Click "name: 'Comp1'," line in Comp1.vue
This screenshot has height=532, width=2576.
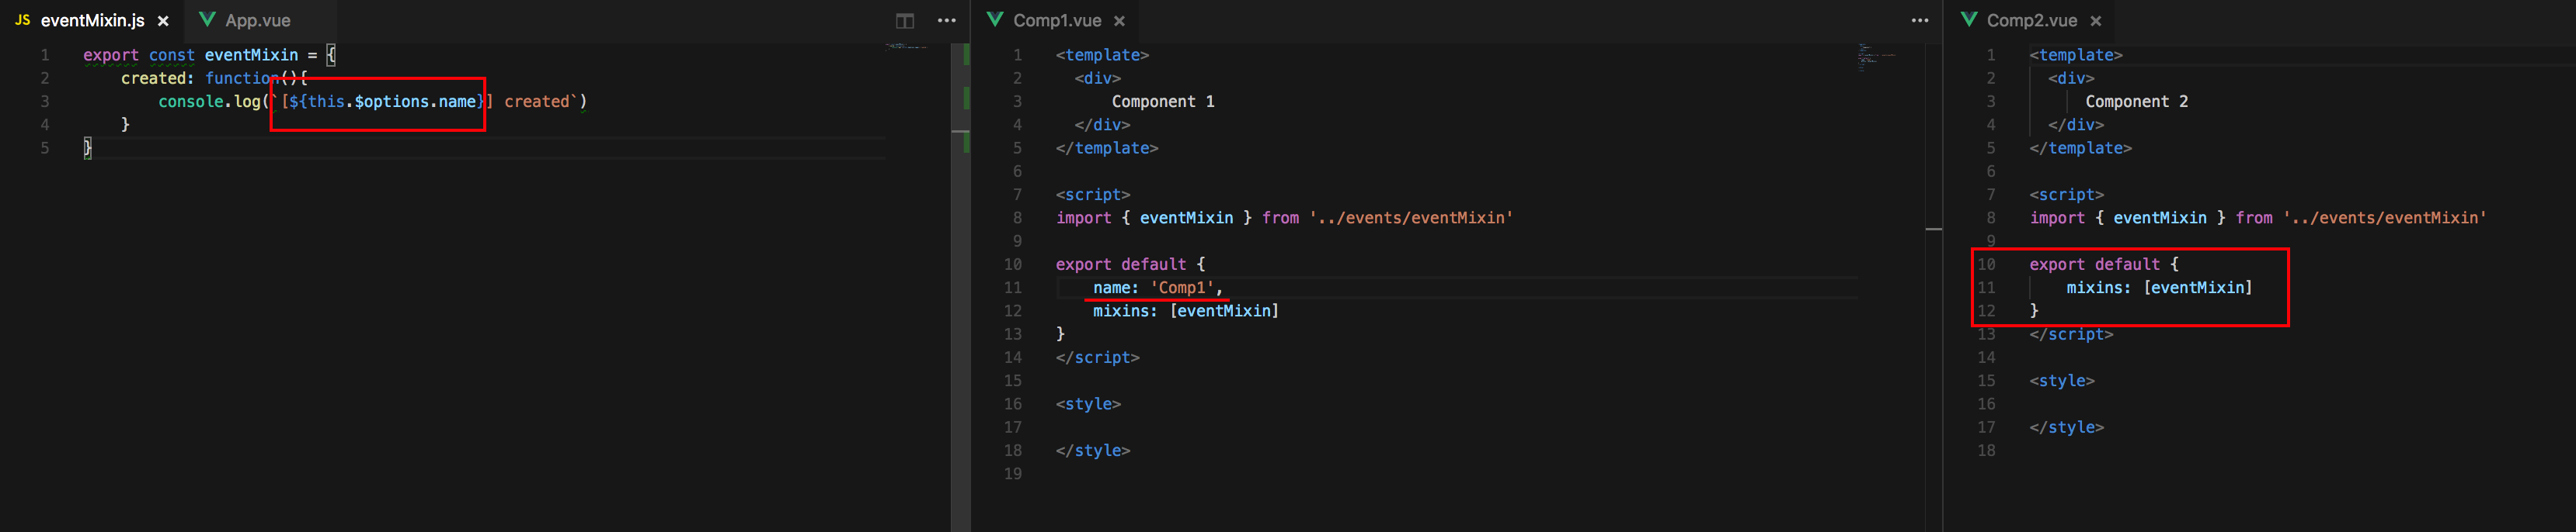coord(1158,288)
